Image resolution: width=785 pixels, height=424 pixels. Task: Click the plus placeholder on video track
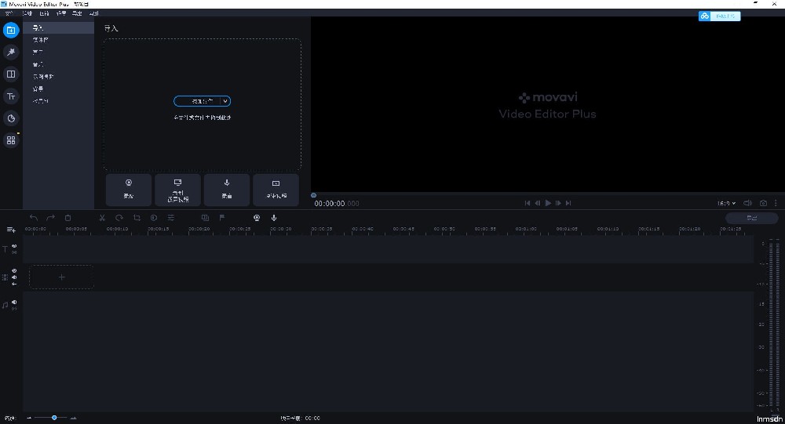(61, 277)
